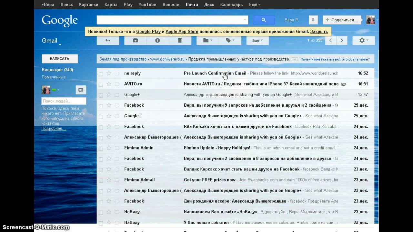
Task: Tick checkbox for Get your FREE prizes email
Action: (101, 180)
